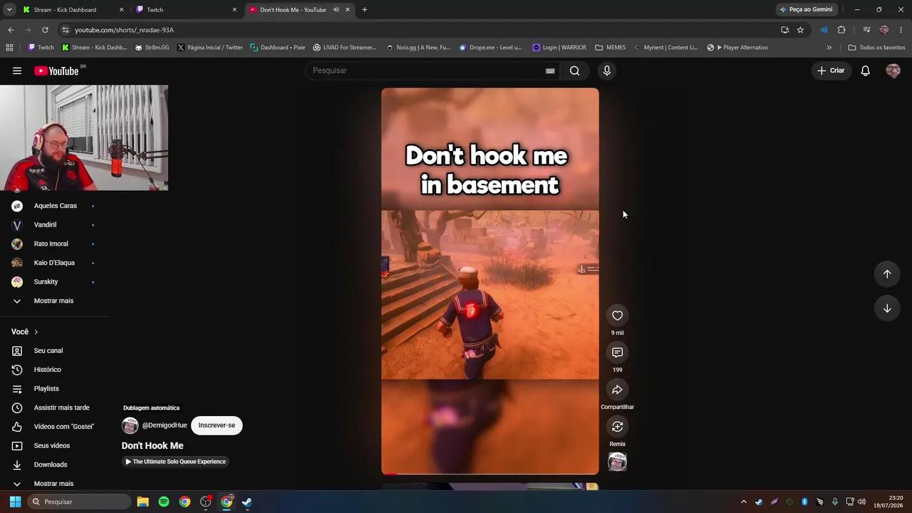Open Vídeos com "Gostei"
Screen dimensions: 912x513
(x=63, y=427)
